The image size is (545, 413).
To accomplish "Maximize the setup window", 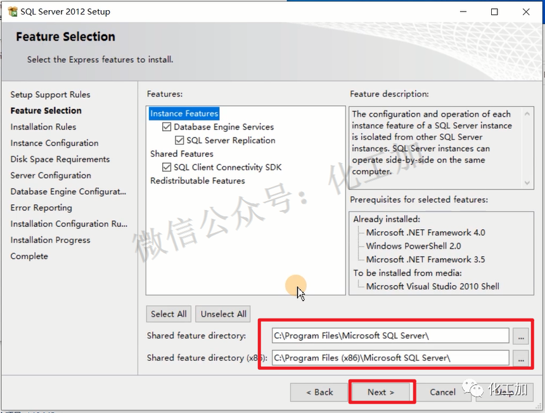I will tap(494, 11).
